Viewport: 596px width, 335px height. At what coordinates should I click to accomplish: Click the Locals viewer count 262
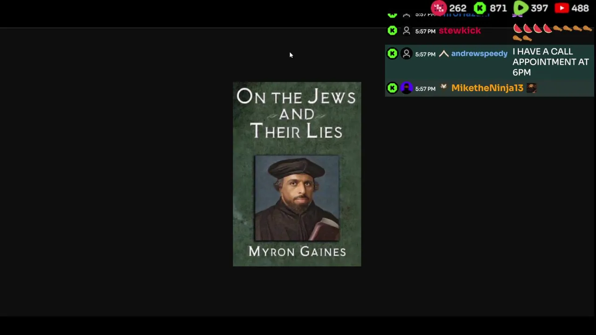(x=458, y=8)
